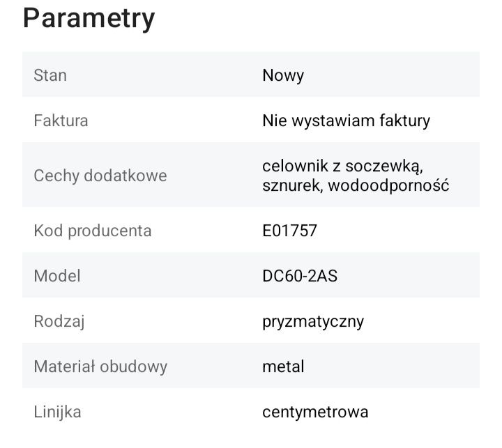Click the Parametry section heading
The image size is (502, 448).
click(x=89, y=18)
